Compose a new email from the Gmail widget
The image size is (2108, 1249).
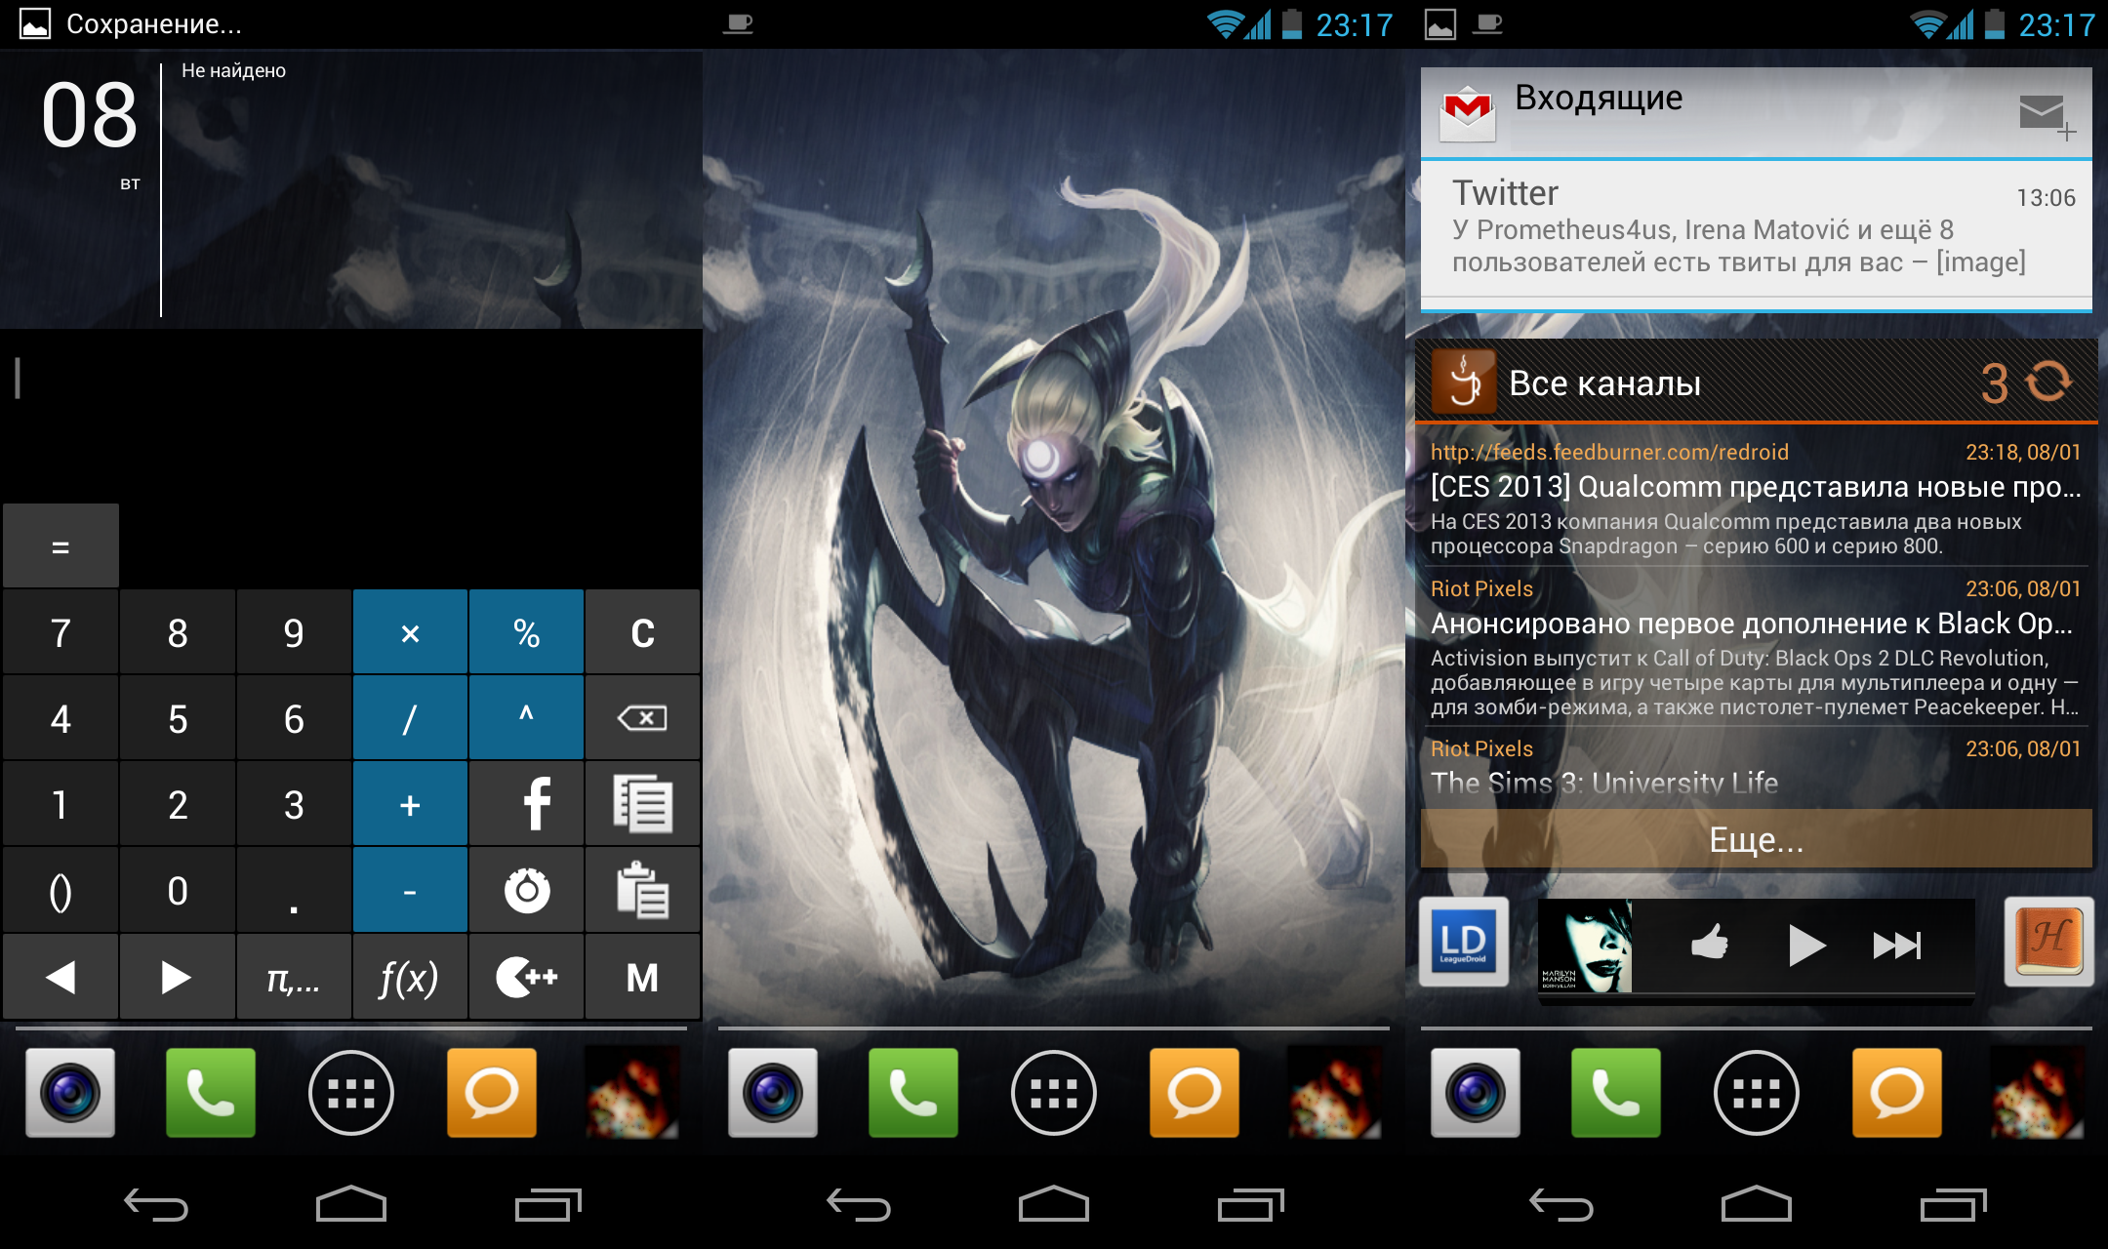point(2047,116)
